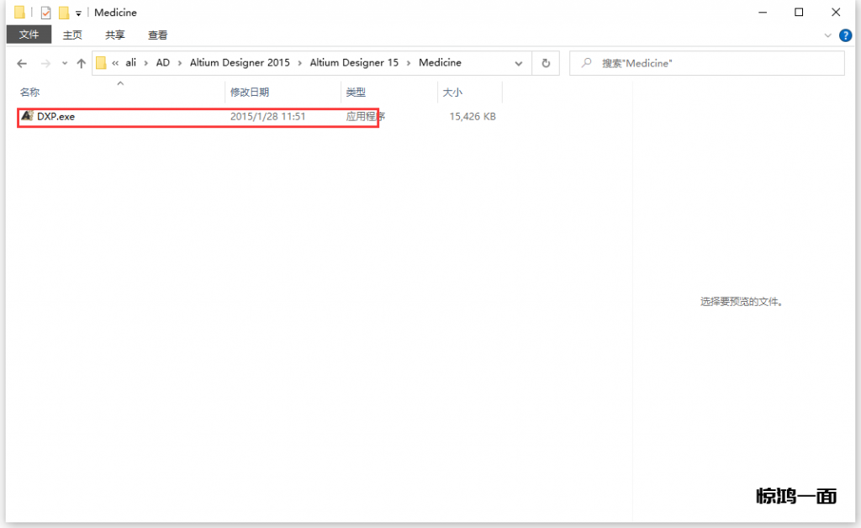The image size is (861, 528).
Task: Open the 文件 menu tab
Action: (x=29, y=35)
